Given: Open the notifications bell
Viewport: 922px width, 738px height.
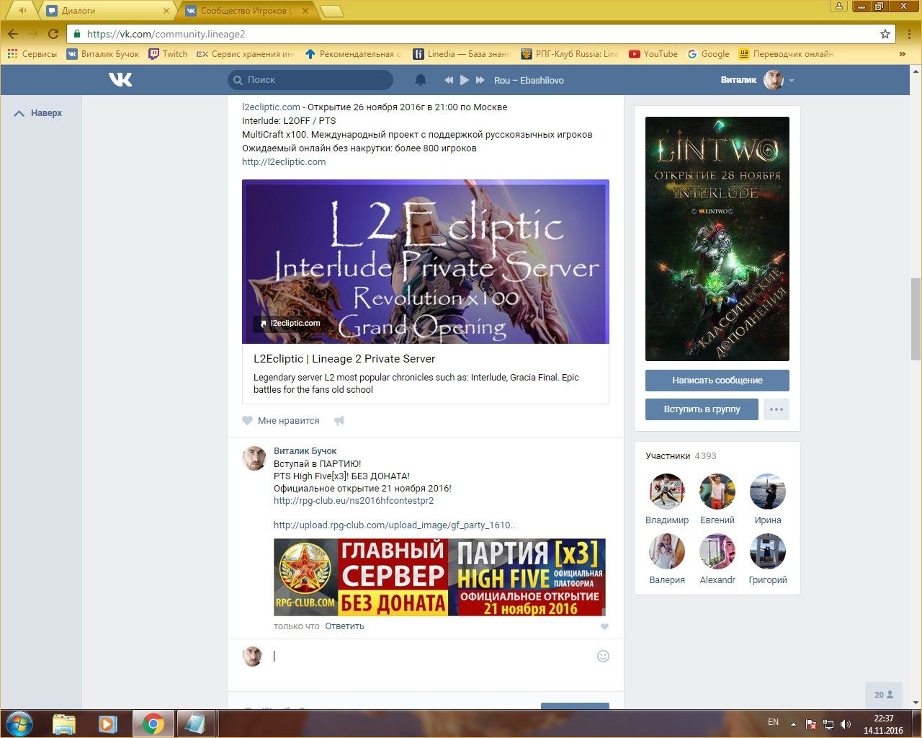Looking at the screenshot, I should coord(421,80).
